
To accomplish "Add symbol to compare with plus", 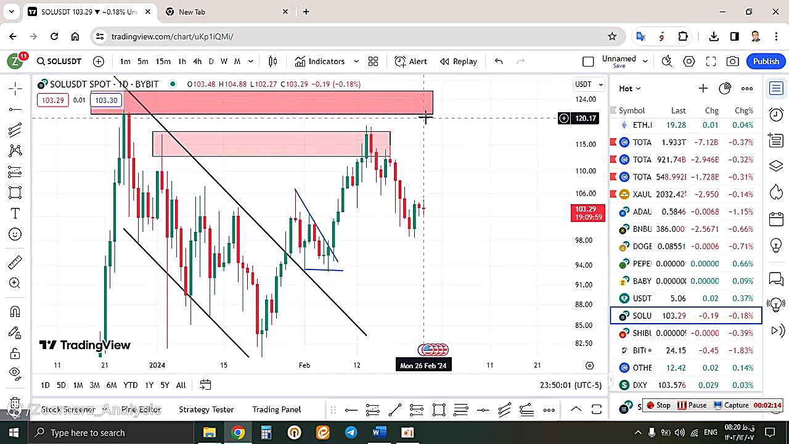I will [99, 61].
